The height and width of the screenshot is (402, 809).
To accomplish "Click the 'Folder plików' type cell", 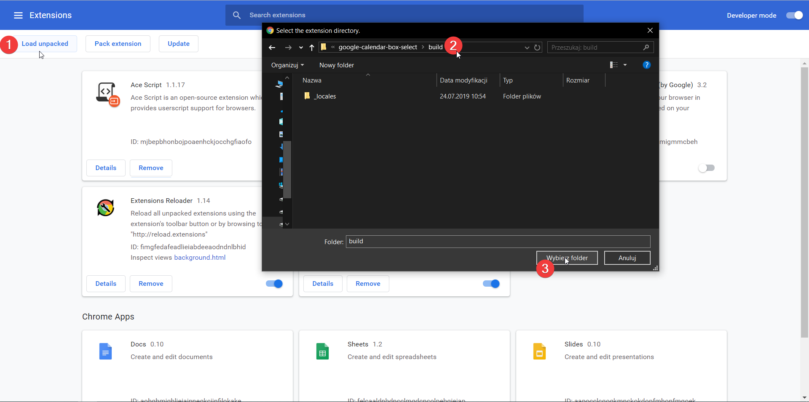I will [522, 96].
